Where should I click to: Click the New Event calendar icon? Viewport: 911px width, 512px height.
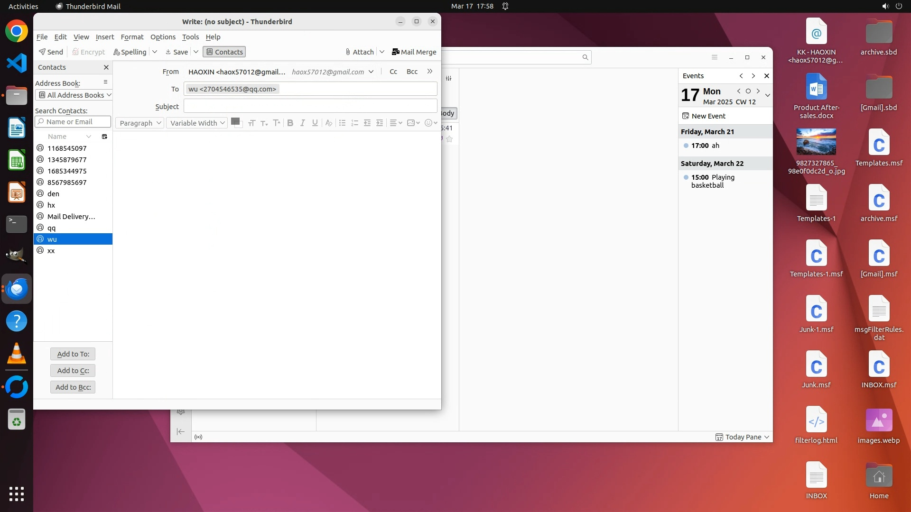pyautogui.click(x=686, y=116)
